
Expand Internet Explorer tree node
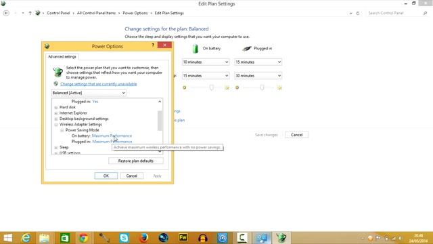[56, 113]
